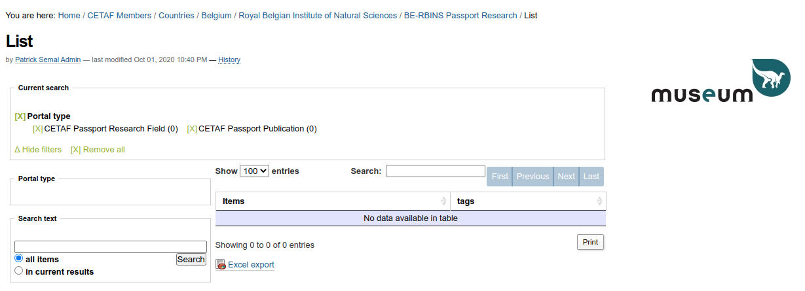This screenshot has height=291, width=805.
Task: Remove CETAF Passport Publication filter
Action: (192, 129)
